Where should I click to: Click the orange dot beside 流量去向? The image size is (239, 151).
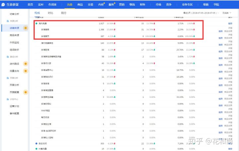tap(26, 71)
